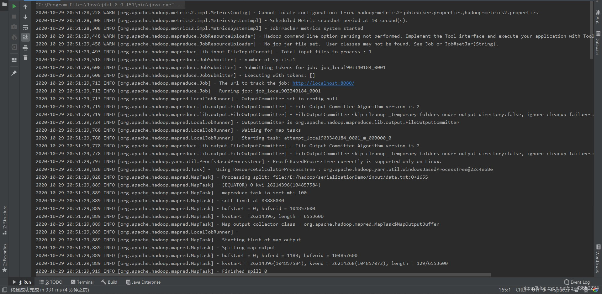Click the 'Starting task: attempt_local903340184' line
This screenshot has height=294, width=602.
click(214, 138)
